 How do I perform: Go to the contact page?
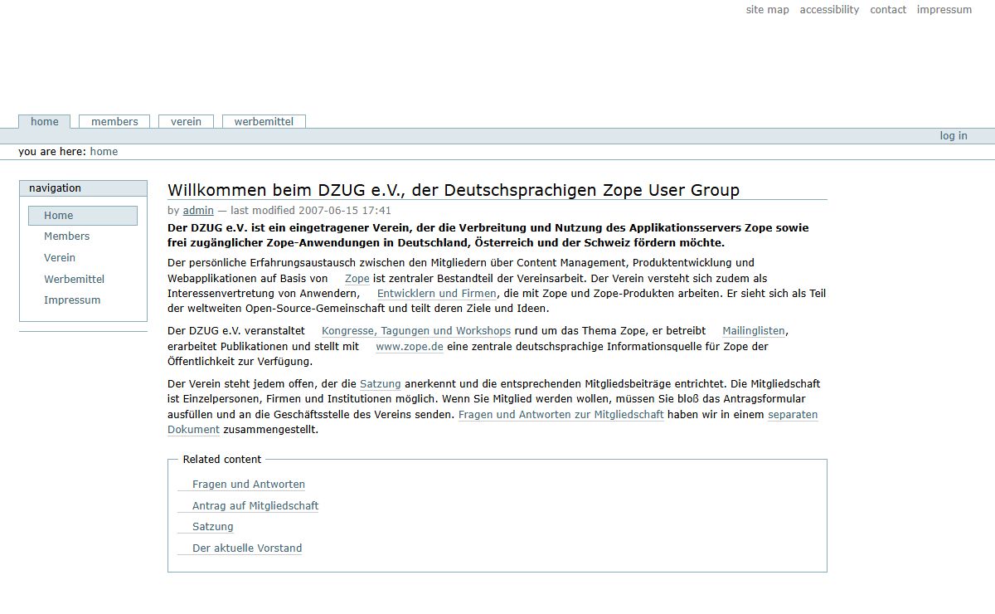point(888,10)
